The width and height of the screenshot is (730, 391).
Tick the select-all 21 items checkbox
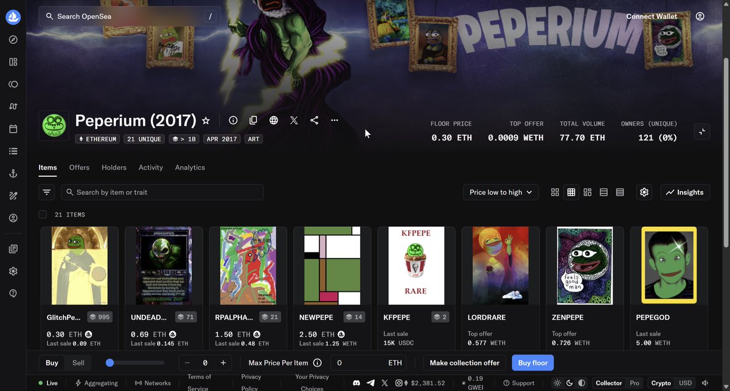[43, 215]
